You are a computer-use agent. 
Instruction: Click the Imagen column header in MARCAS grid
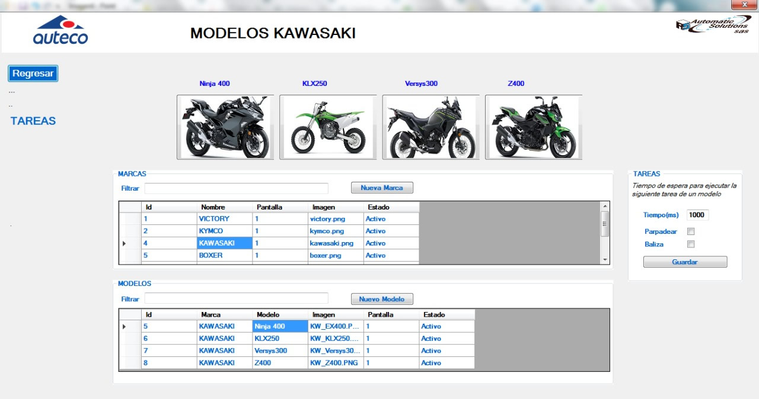tap(336, 207)
